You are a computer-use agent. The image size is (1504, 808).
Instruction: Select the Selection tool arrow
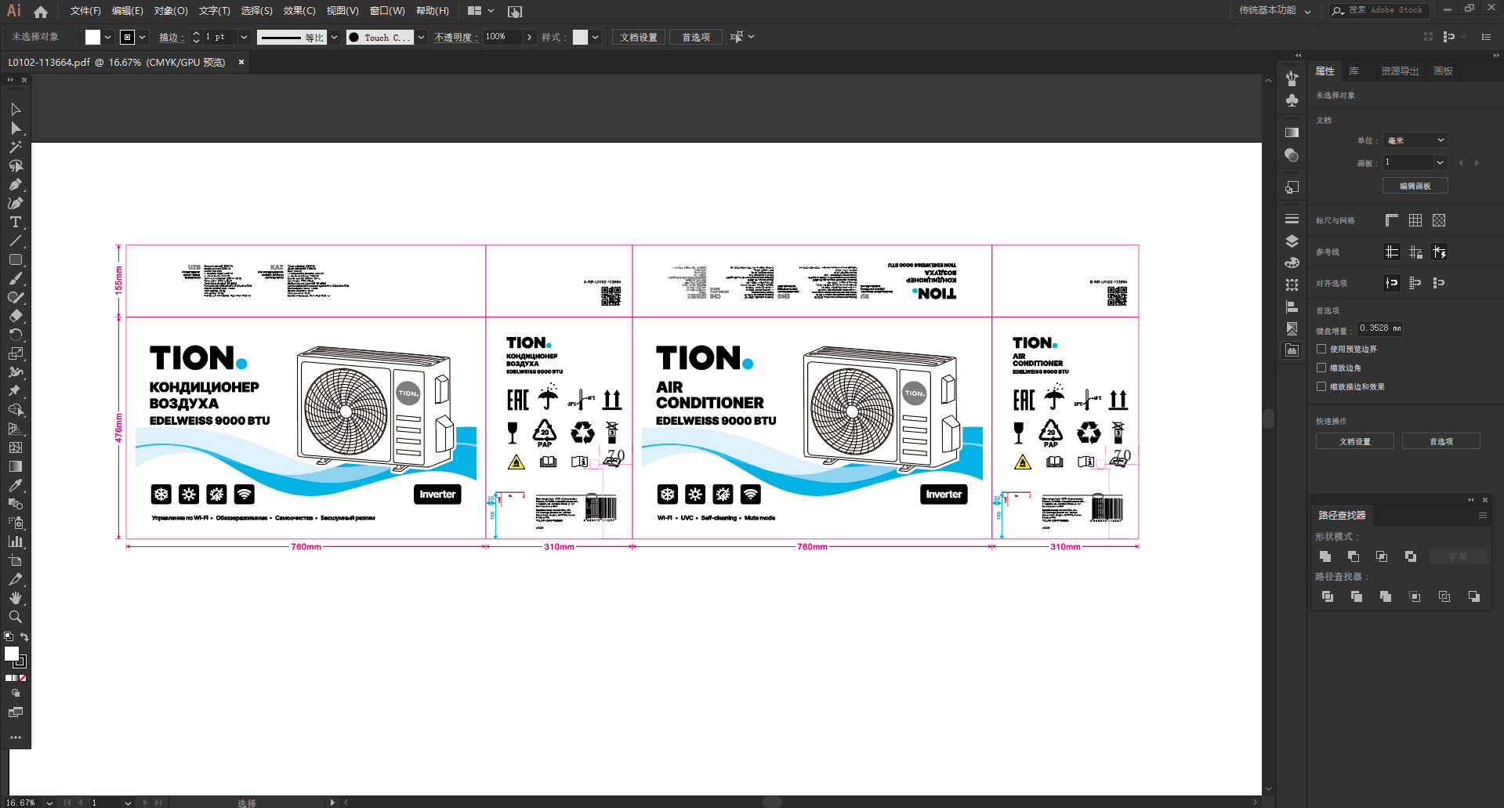pos(16,110)
